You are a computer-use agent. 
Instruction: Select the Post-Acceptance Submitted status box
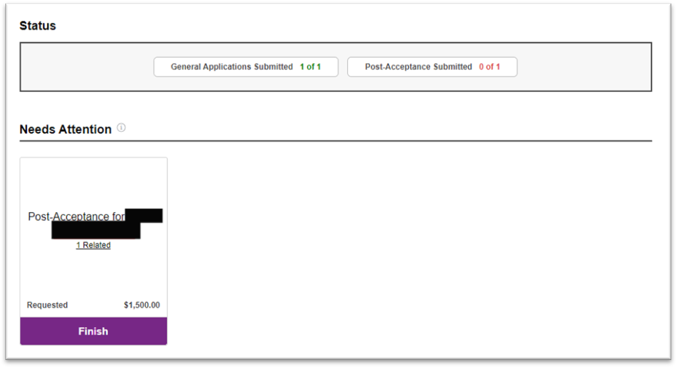[x=432, y=67]
